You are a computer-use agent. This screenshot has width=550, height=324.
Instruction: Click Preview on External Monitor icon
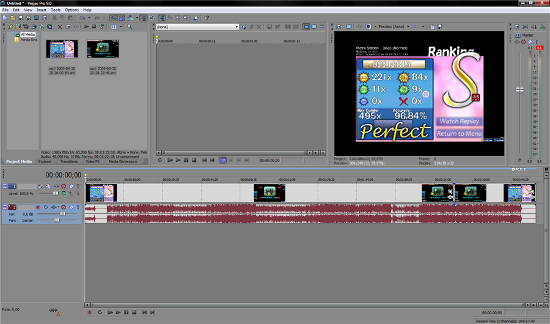tap(349, 27)
